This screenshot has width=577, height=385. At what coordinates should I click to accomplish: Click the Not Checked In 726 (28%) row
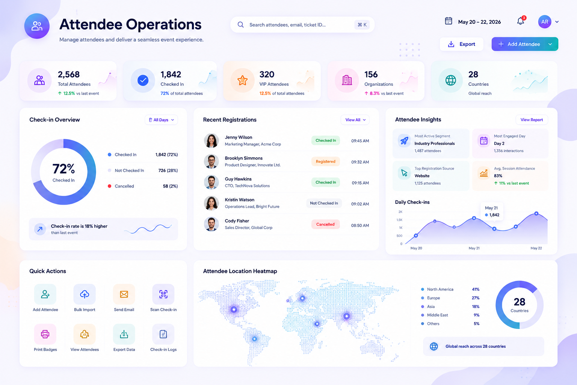143,171
